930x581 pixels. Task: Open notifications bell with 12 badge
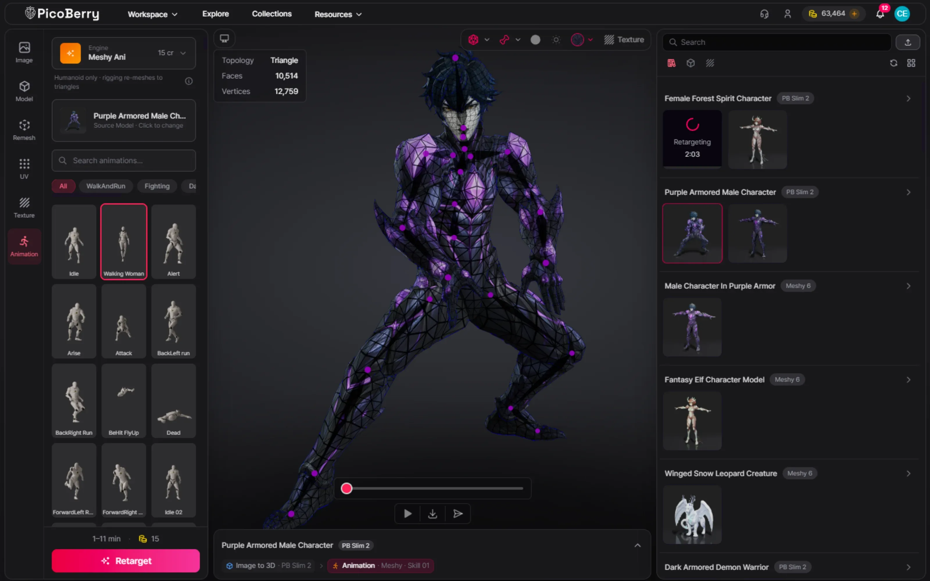pyautogui.click(x=880, y=14)
